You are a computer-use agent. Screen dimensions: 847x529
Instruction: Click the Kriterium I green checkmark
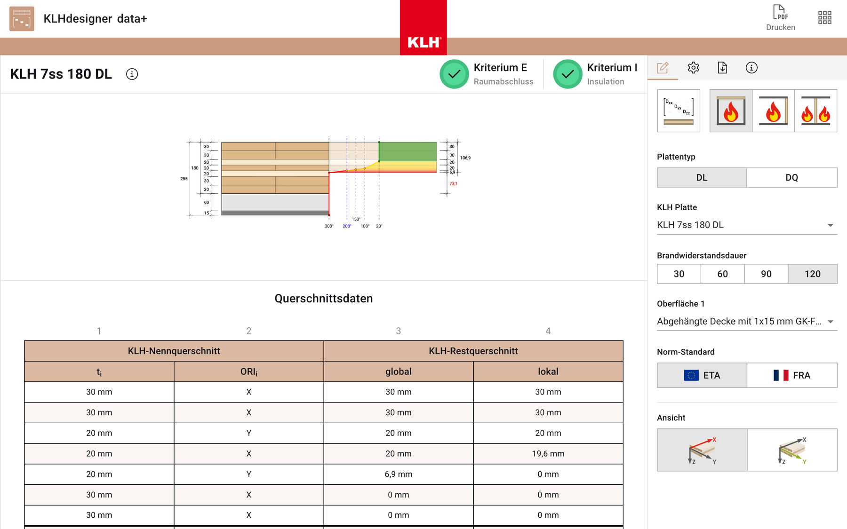coord(567,74)
